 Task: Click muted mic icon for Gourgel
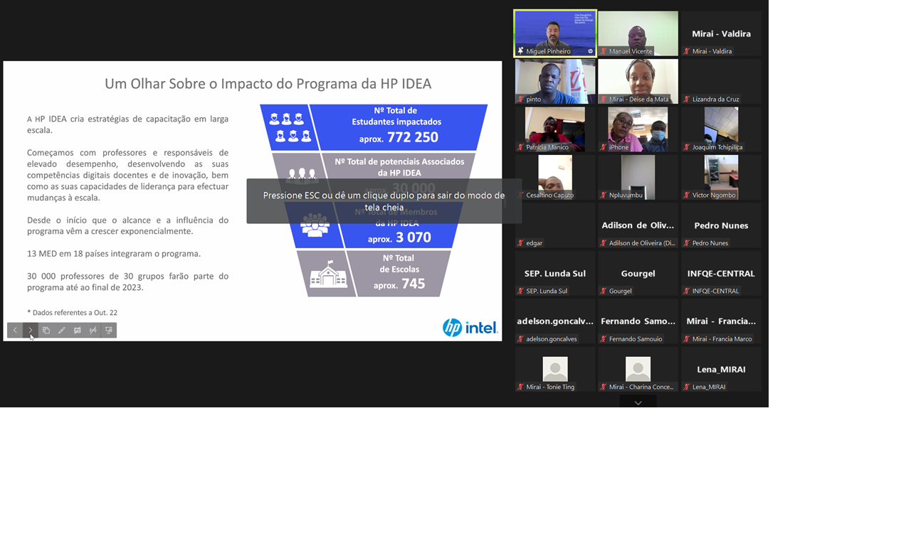coord(604,291)
